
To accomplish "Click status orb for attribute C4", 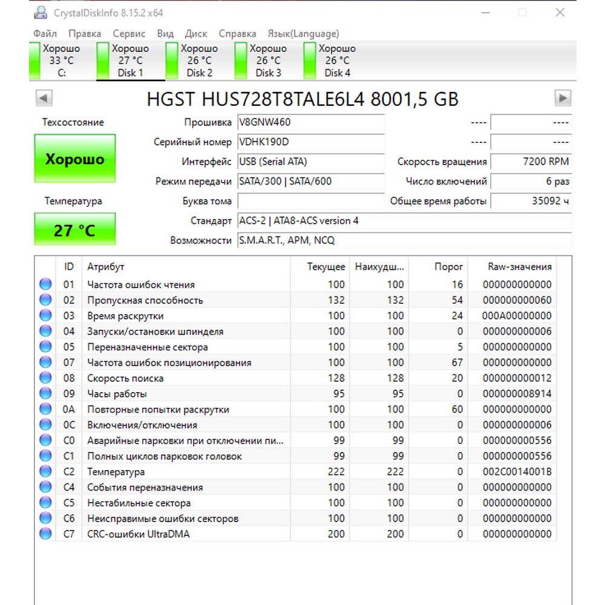I will [45, 486].
